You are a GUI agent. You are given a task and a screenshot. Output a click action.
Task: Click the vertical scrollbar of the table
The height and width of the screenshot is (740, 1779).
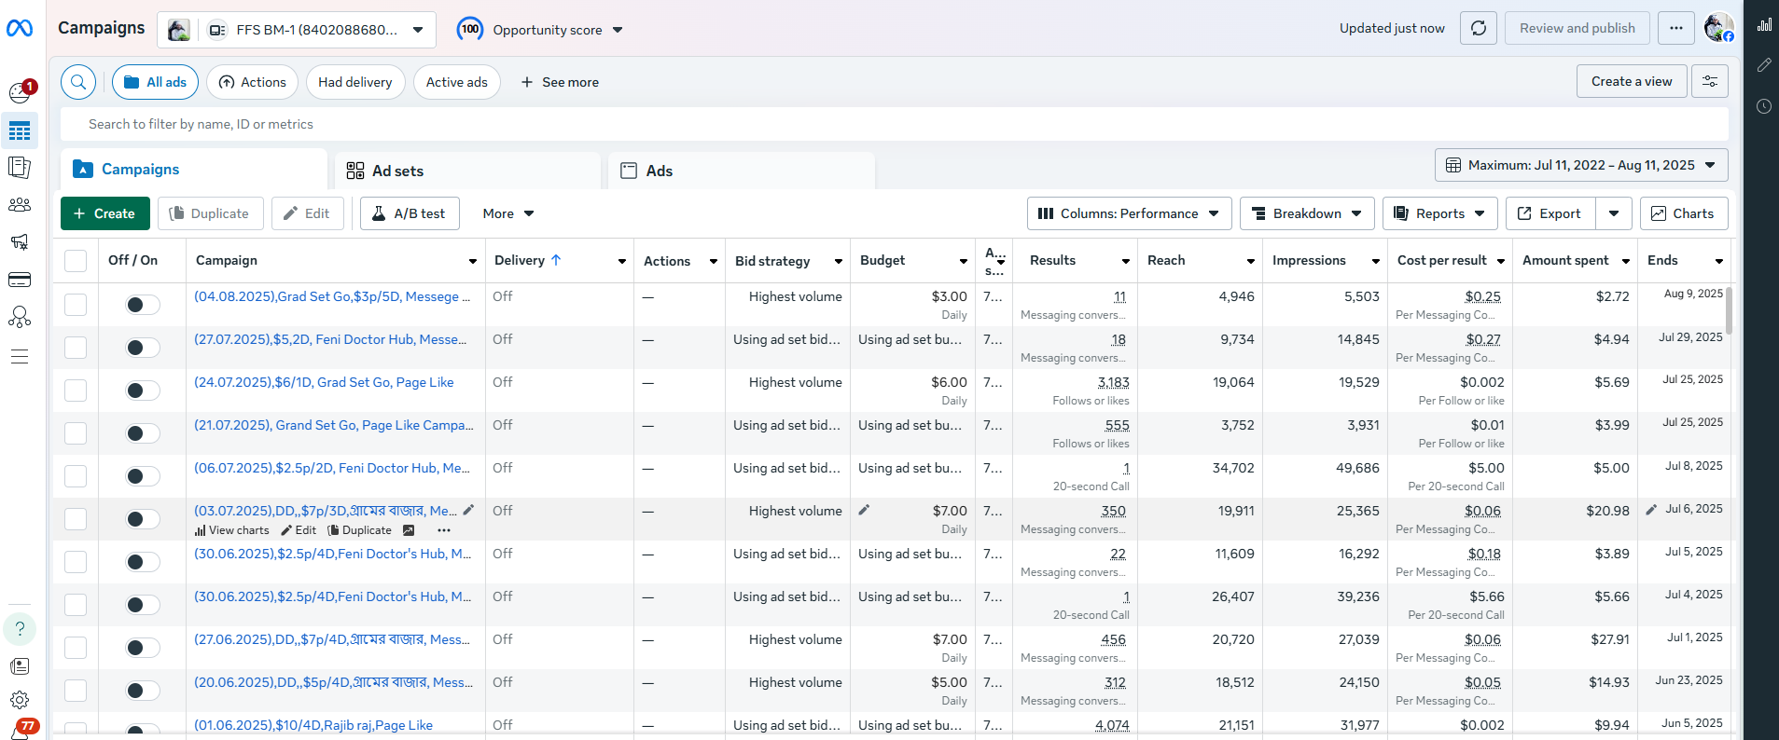1729,311
